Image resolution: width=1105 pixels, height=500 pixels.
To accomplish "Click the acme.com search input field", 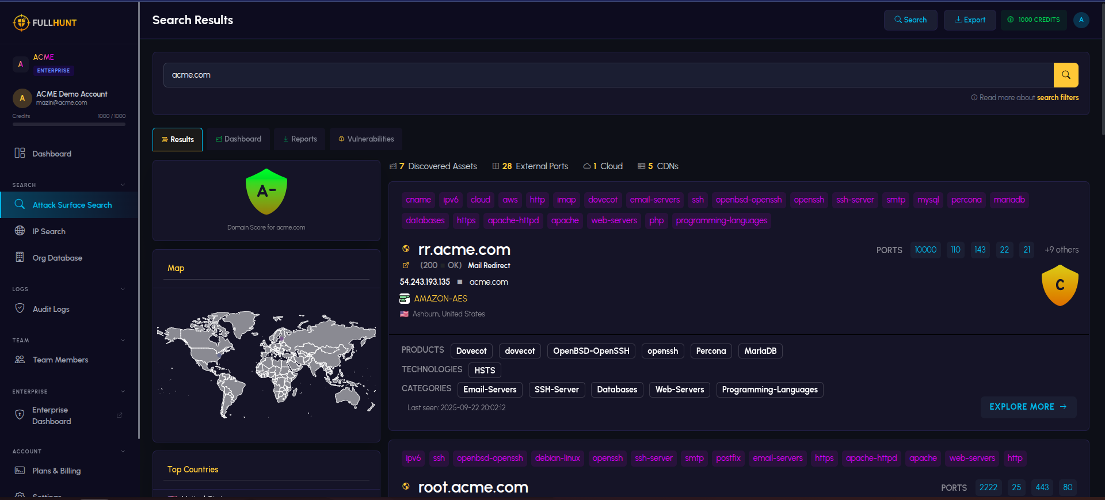I will point(608,75).
